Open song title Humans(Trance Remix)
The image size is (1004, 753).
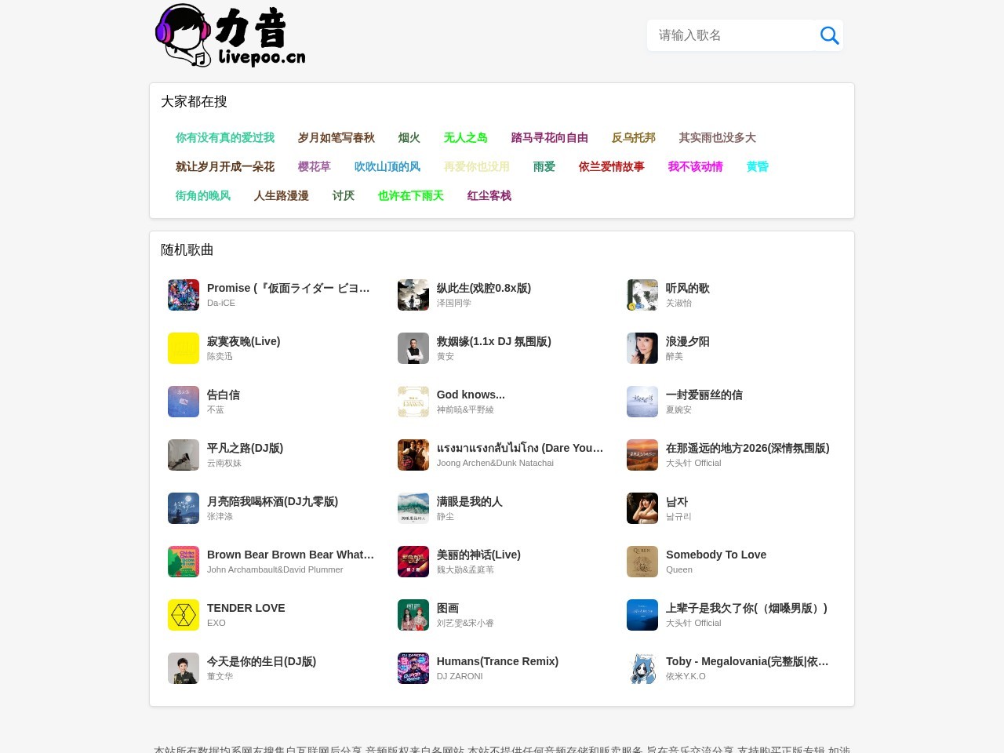point(497,661)
